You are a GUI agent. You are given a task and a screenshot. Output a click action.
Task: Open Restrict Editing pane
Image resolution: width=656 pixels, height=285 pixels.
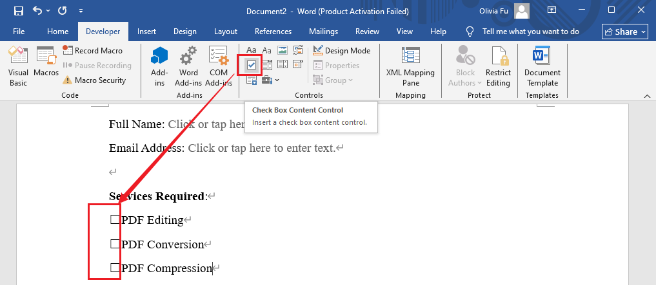coord(498,66)
